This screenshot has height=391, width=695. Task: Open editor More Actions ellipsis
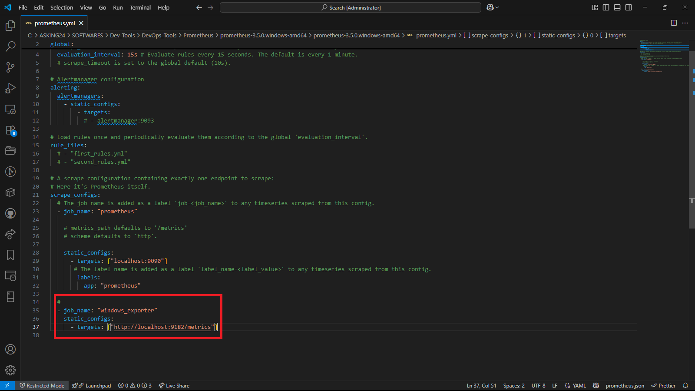pyautogui.click(x=685, y=23)
